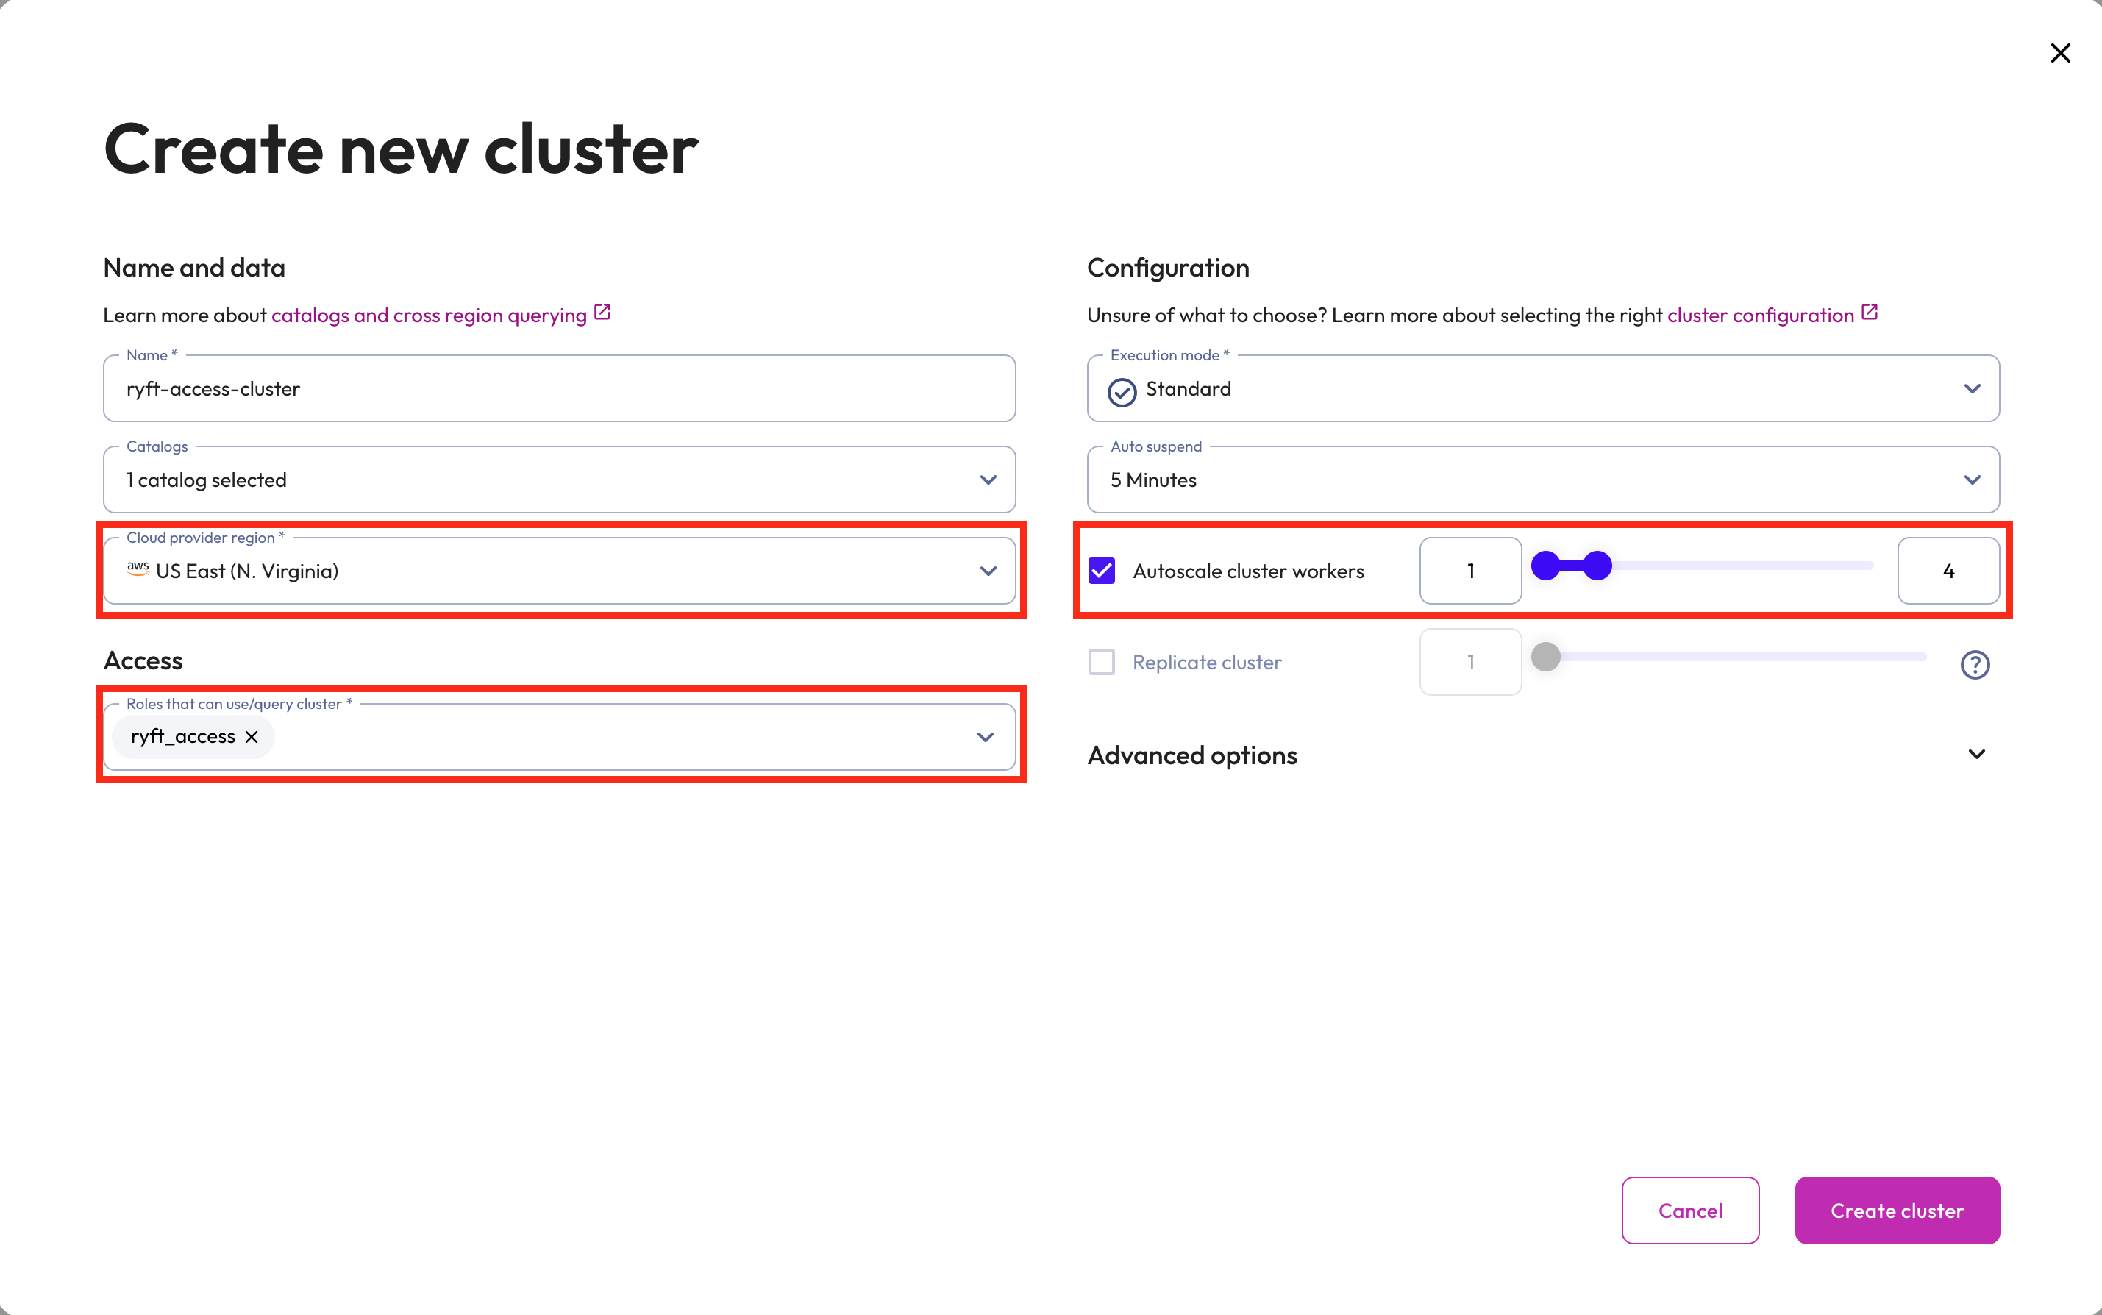This screenshot has width=2102, height=1315.
Task: Click the Create cluster button
Action: [1896, 1210]
